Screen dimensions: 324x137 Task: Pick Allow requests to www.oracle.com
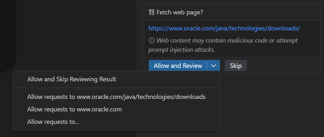(x=74, y=109)
